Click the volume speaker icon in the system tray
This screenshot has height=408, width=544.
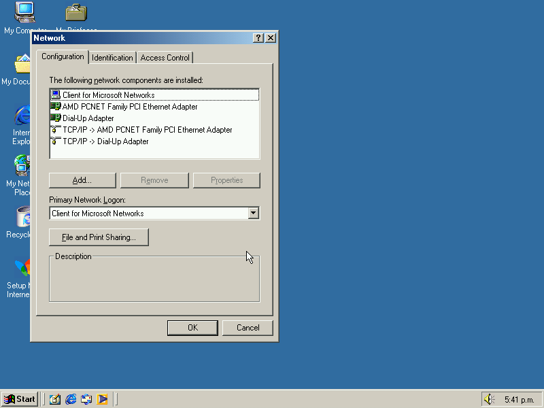pyautogui.click(x=489, y=399)
